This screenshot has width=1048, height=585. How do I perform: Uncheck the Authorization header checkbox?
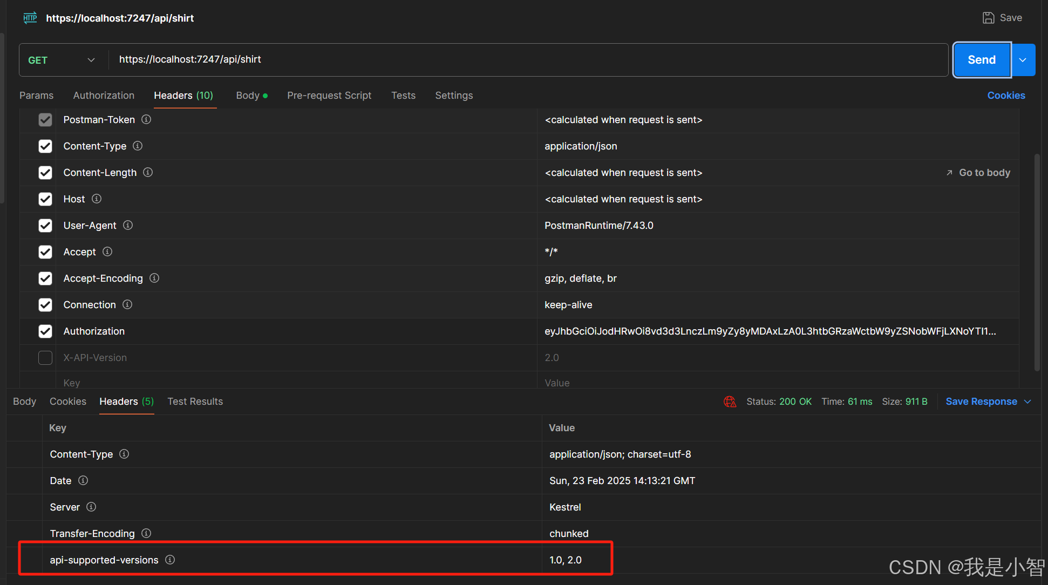pos(45,331)
